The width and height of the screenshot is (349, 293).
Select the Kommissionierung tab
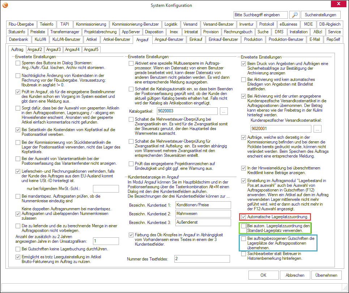click(91, 24)
